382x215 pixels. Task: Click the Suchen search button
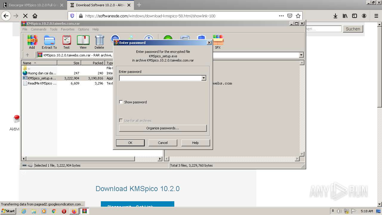(x=353, y=29)
